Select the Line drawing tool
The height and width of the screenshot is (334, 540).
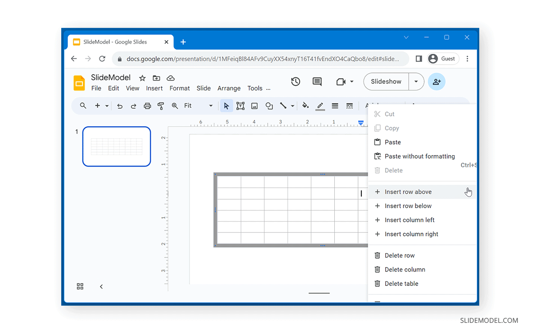(283, 106)
